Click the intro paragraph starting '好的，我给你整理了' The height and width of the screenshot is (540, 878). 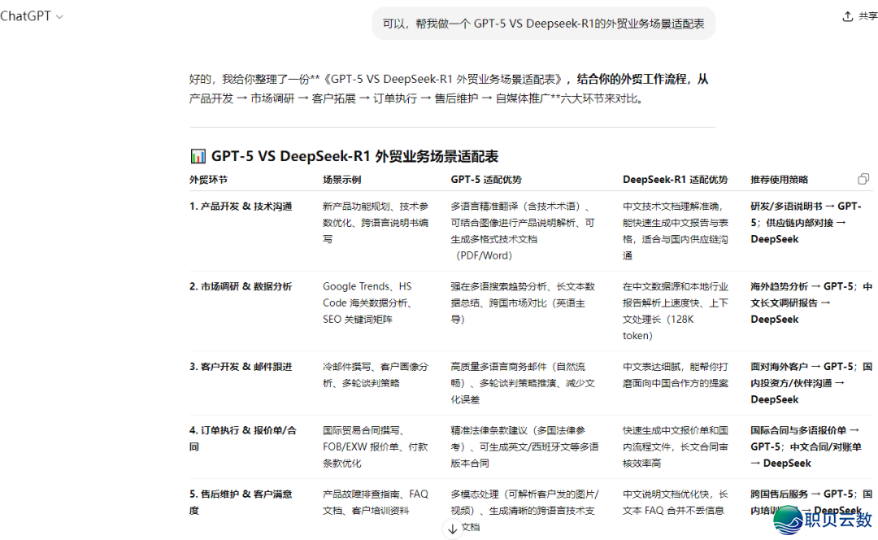pyautogui.click(x=449, y=89)
